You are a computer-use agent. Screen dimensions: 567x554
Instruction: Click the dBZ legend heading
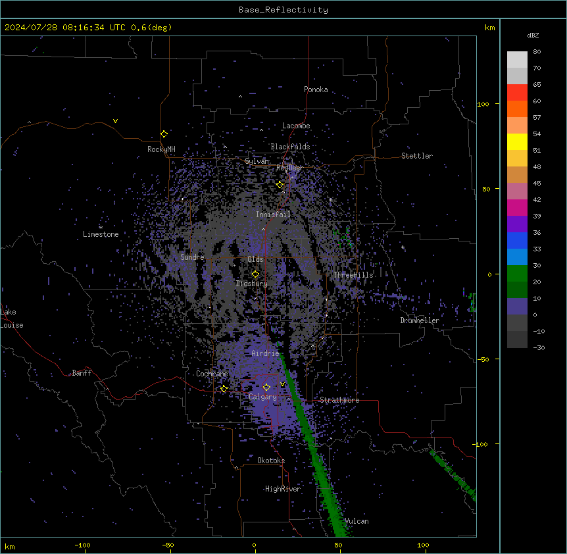[533, 35]
